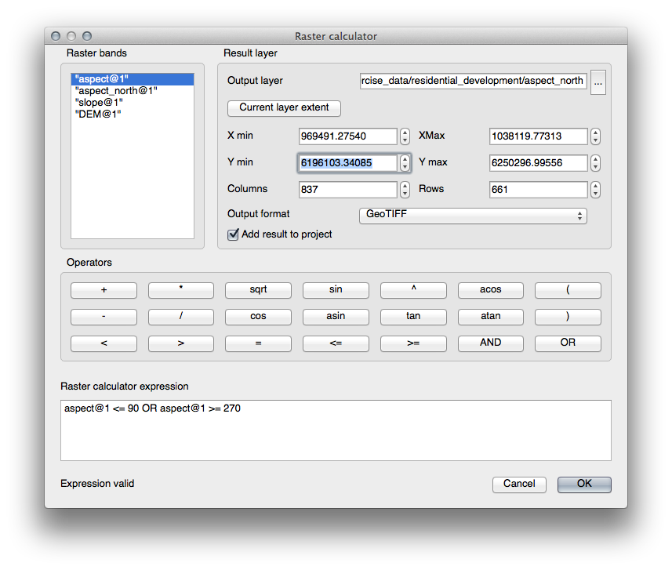Click OK to run the calculation
This screenshot has height=570, width=672.
pyautogui.click(x=583, y=484)
